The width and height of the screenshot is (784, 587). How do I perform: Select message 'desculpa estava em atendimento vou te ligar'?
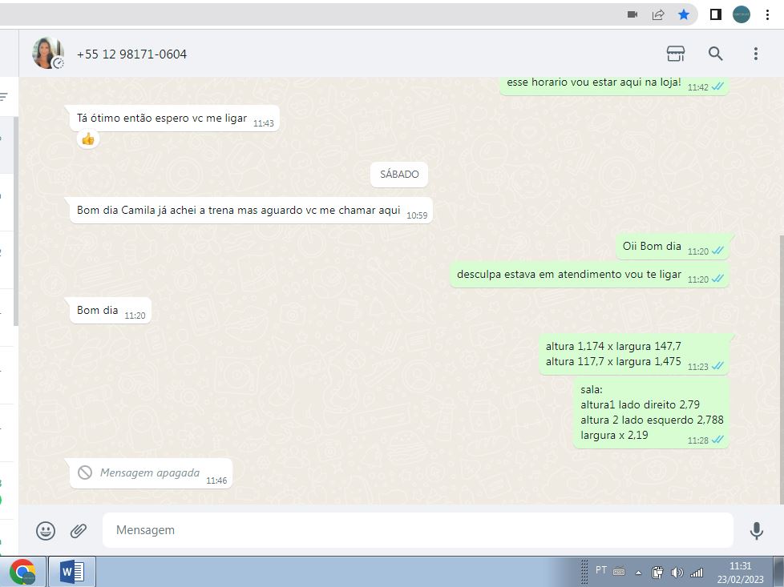[x=589, y=275]
